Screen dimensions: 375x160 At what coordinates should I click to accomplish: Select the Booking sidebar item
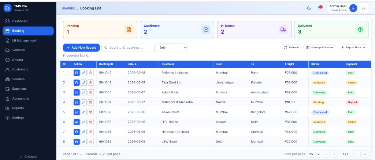[28, 31]
